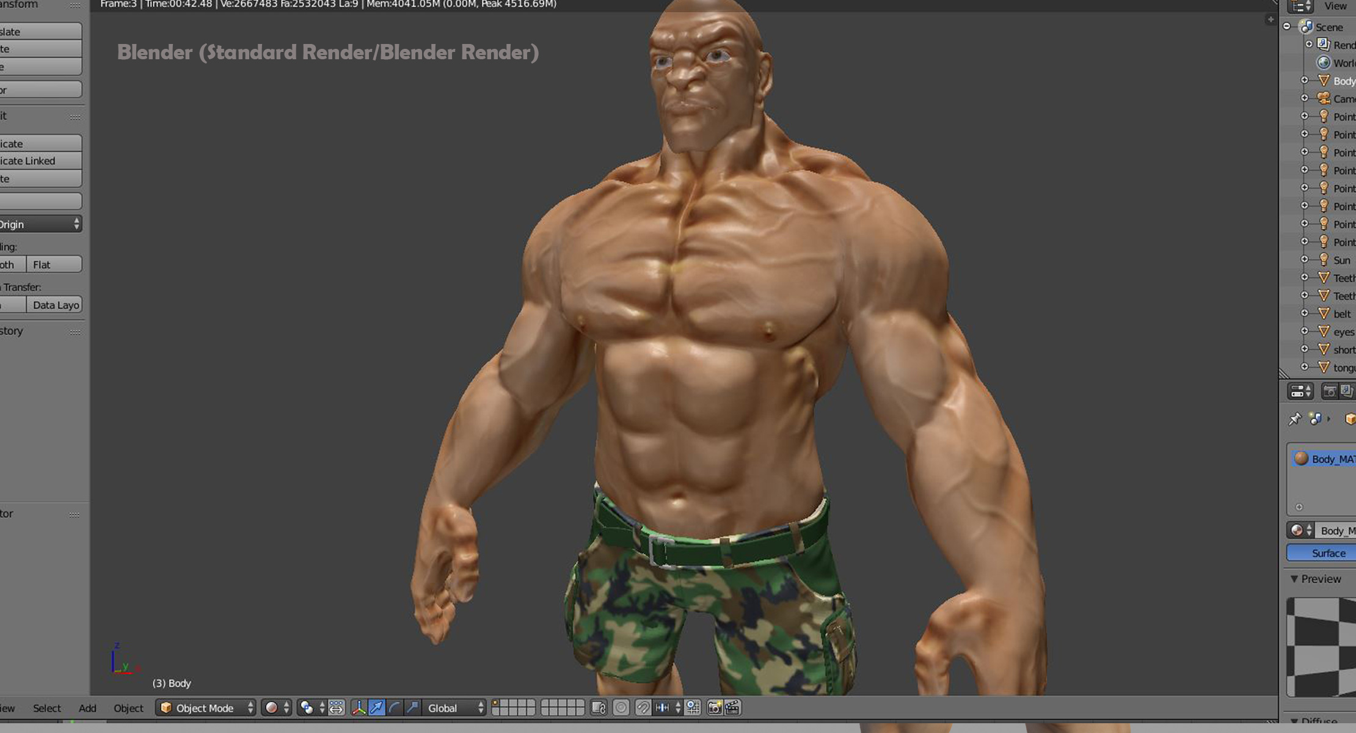Open the Object Mode dropdown

tap(205, 708)
